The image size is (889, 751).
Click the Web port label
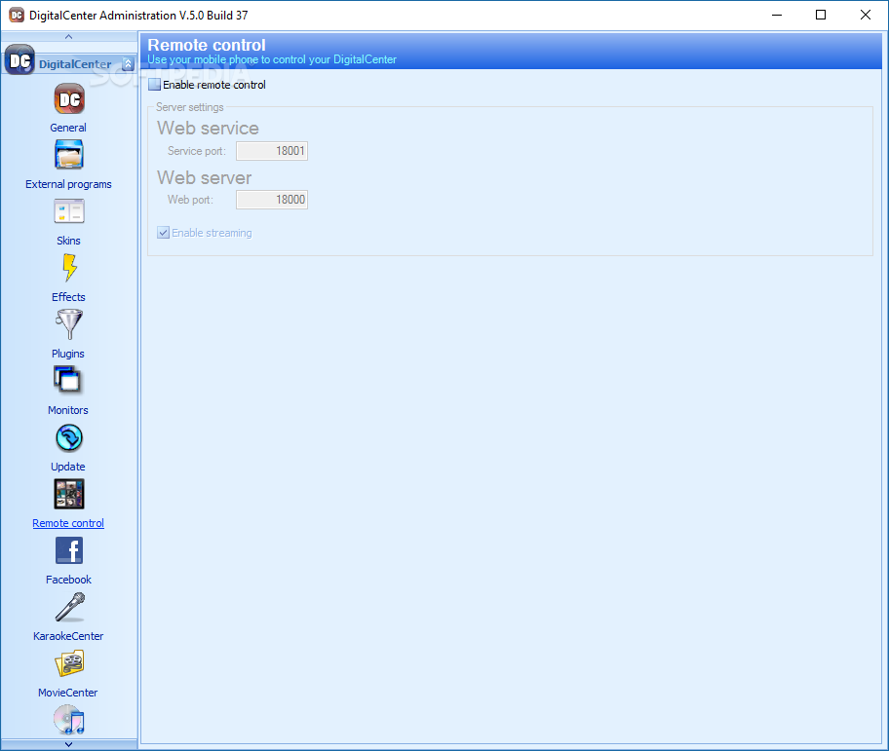click(190, 200)
